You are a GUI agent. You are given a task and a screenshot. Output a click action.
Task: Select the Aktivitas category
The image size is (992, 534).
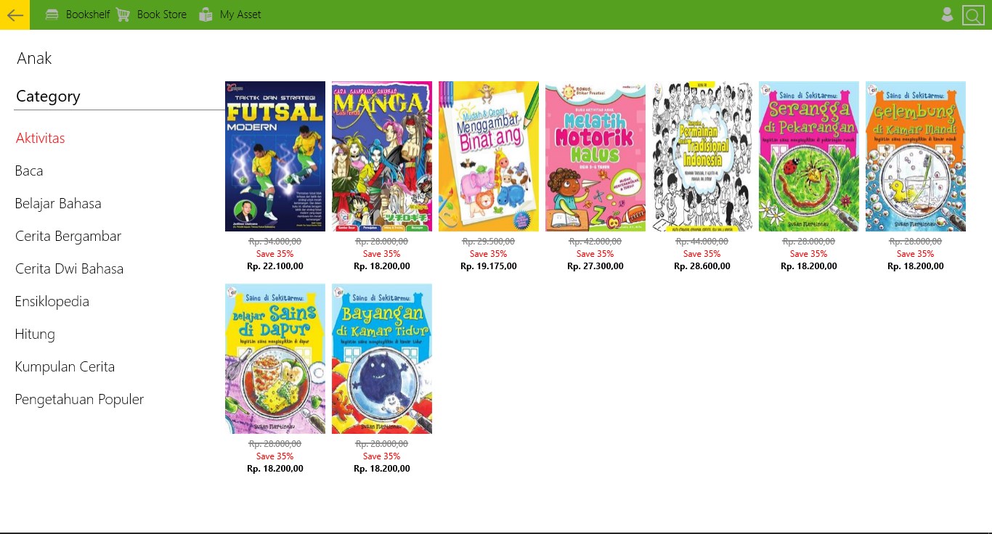pos(41,138)
